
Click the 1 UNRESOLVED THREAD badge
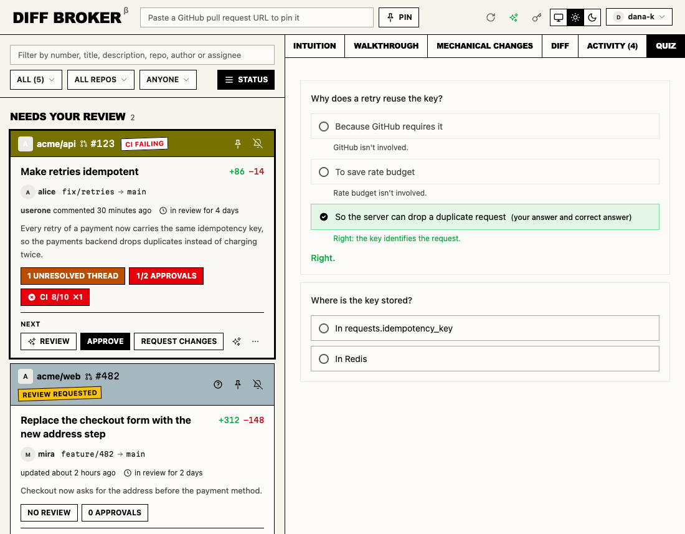point(73,276)
